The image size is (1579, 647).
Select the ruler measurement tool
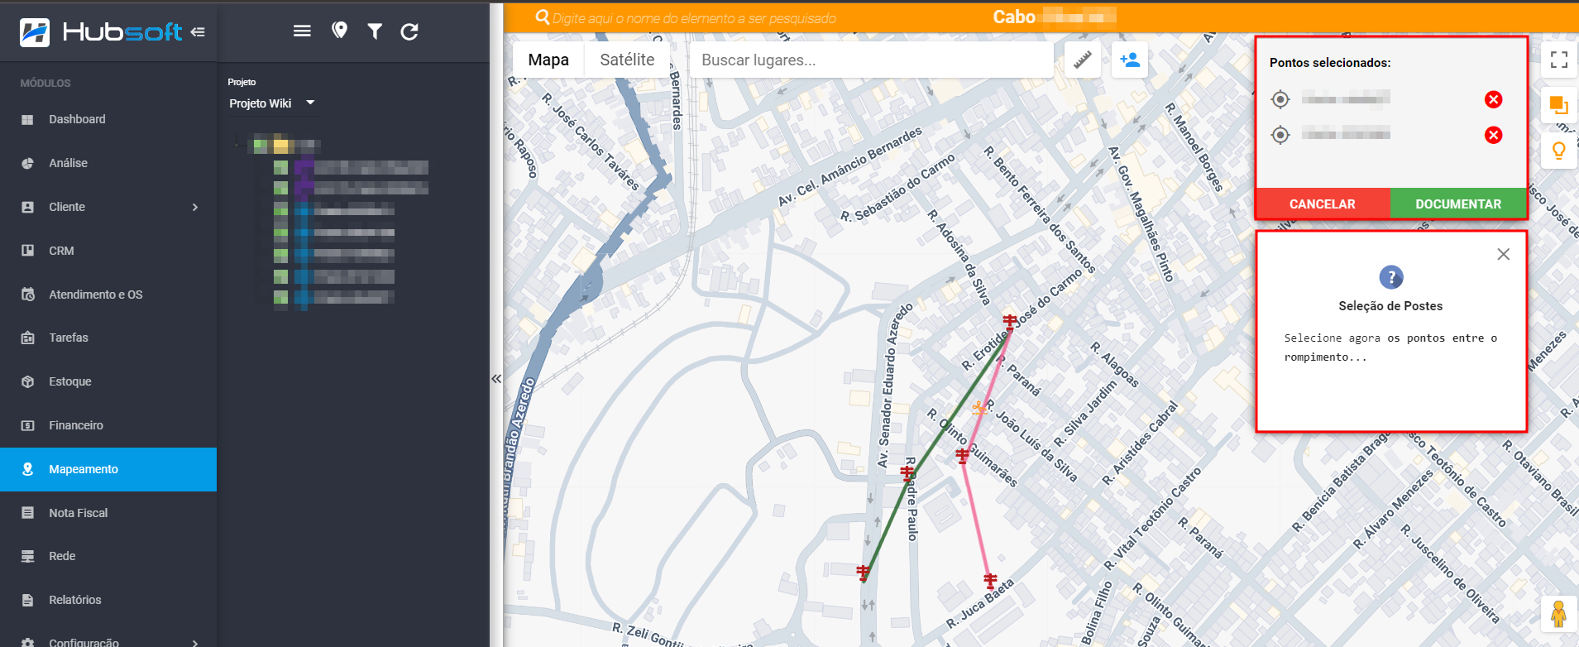pos(1083,60)
